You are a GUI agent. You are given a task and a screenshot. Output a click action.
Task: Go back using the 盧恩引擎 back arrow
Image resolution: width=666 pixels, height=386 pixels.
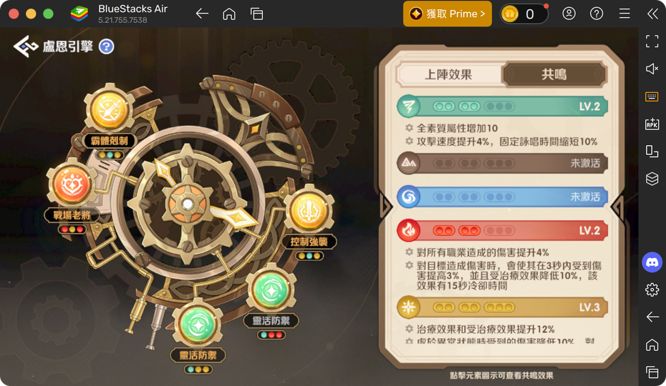[26, 46]
